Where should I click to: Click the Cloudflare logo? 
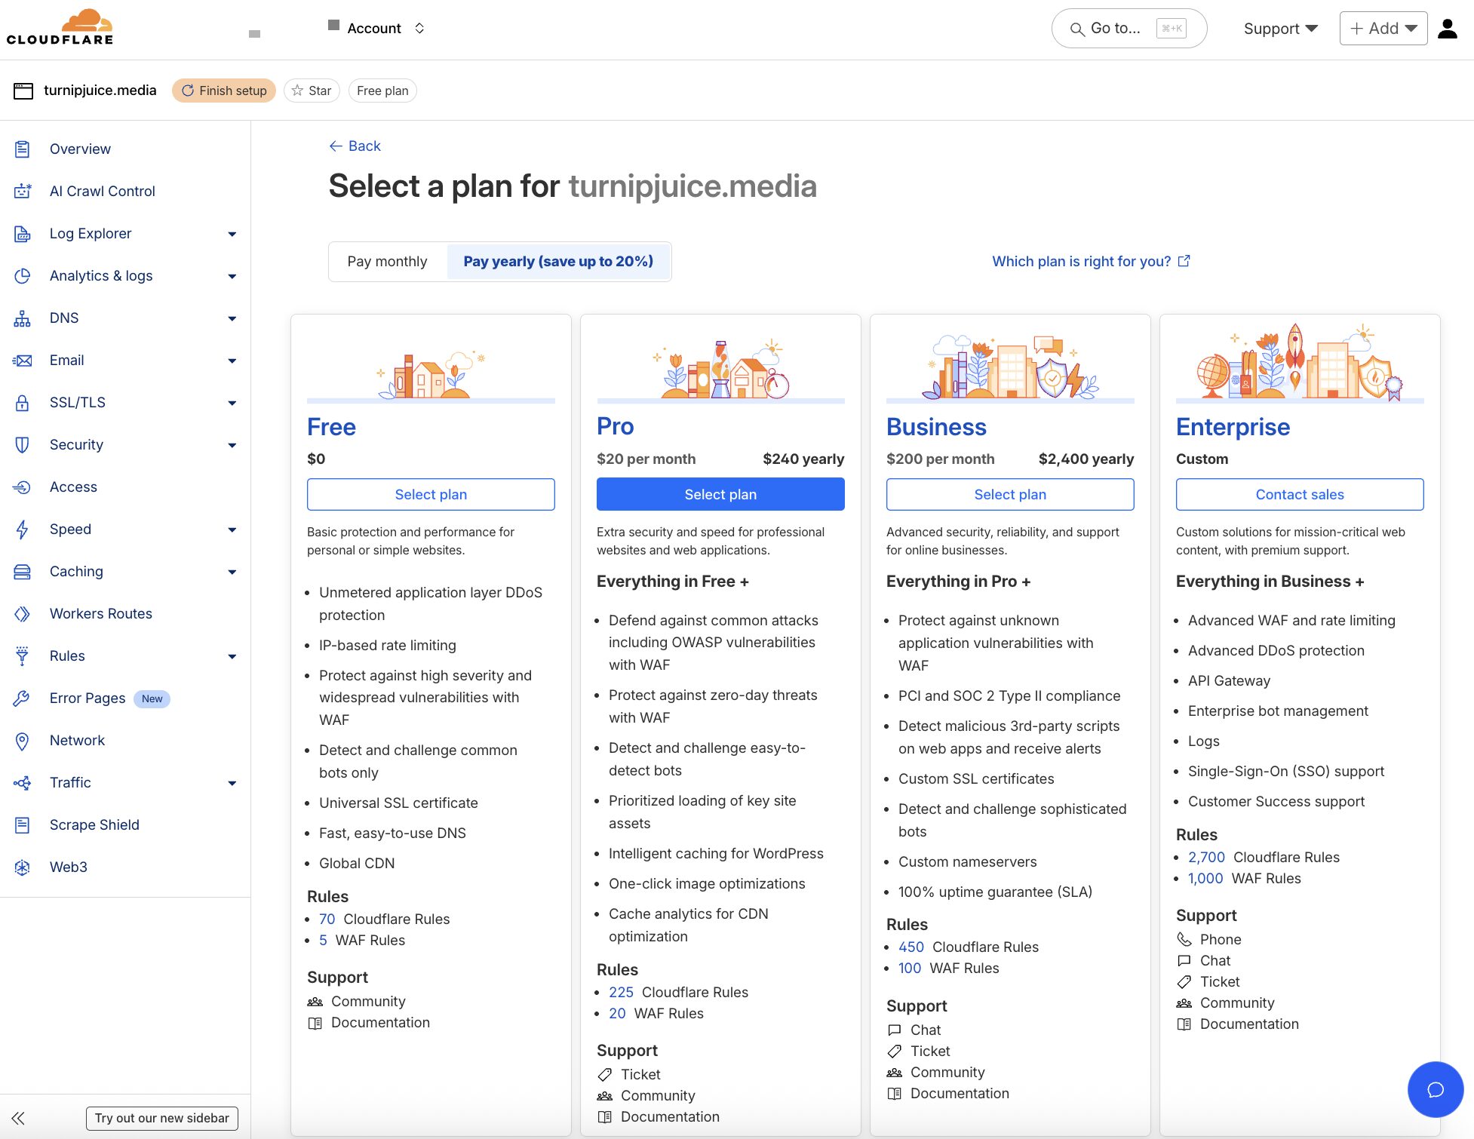(x=60, y=26)
